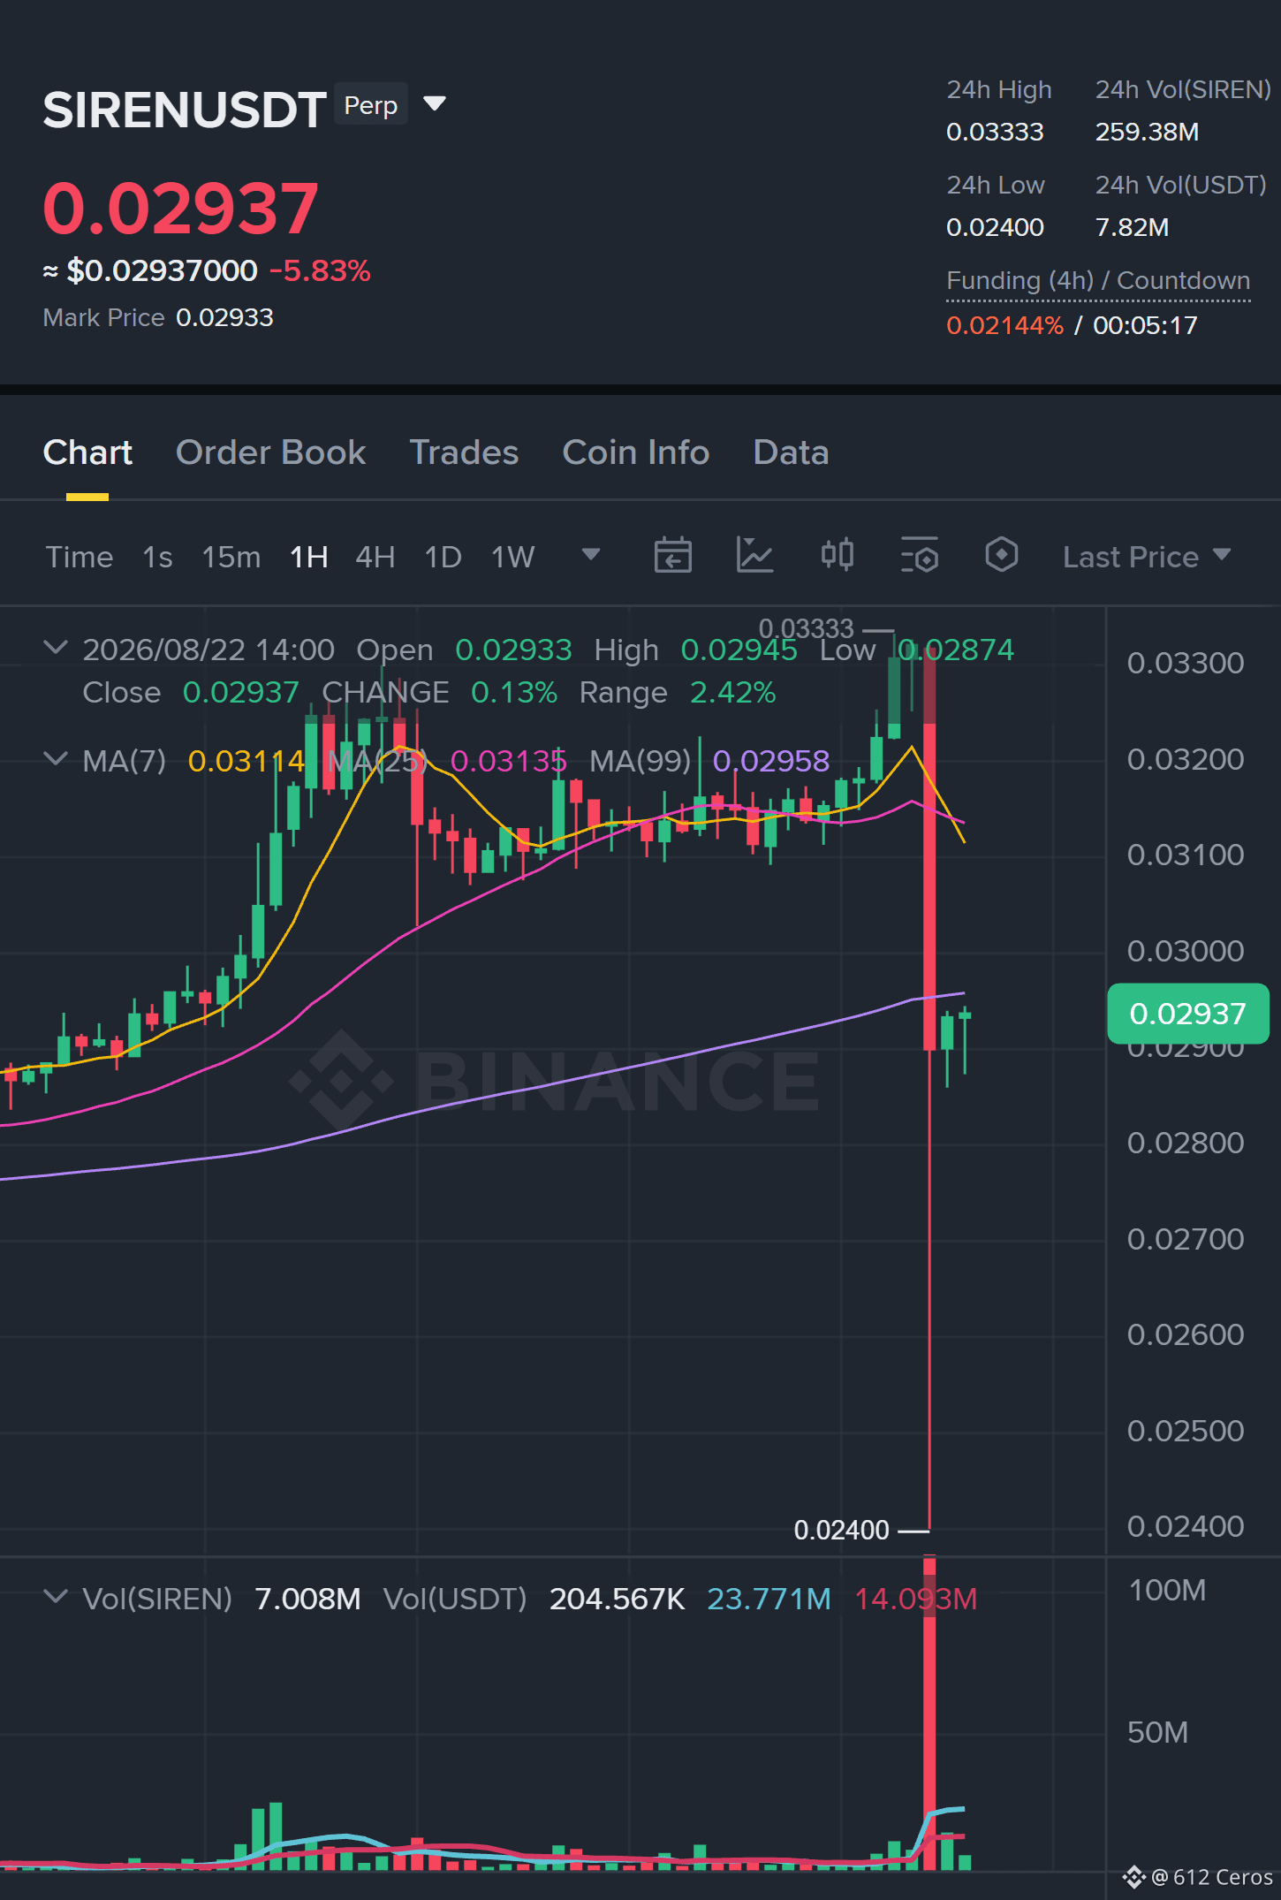Open the Trades tab
The height and width of the screenshot is (1900, 1281).
[x=464, y=452]
